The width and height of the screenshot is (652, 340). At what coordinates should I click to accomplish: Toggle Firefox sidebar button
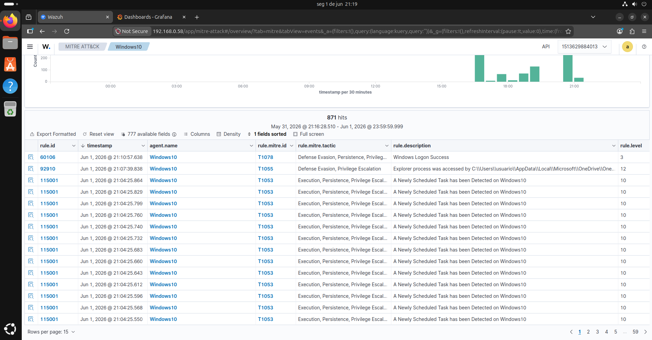(30, 31)
